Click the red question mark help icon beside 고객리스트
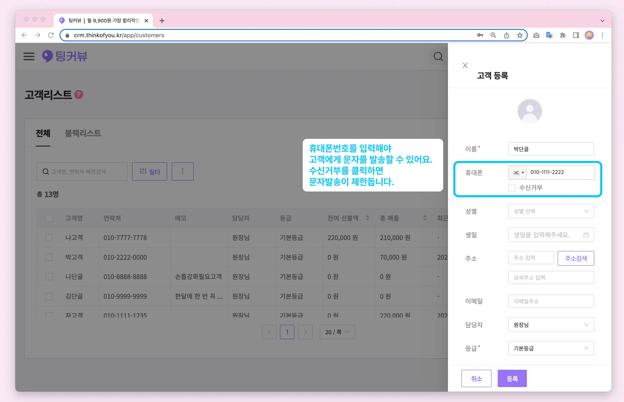This screenshot has width=624, height=402. [x=79, y=95]
